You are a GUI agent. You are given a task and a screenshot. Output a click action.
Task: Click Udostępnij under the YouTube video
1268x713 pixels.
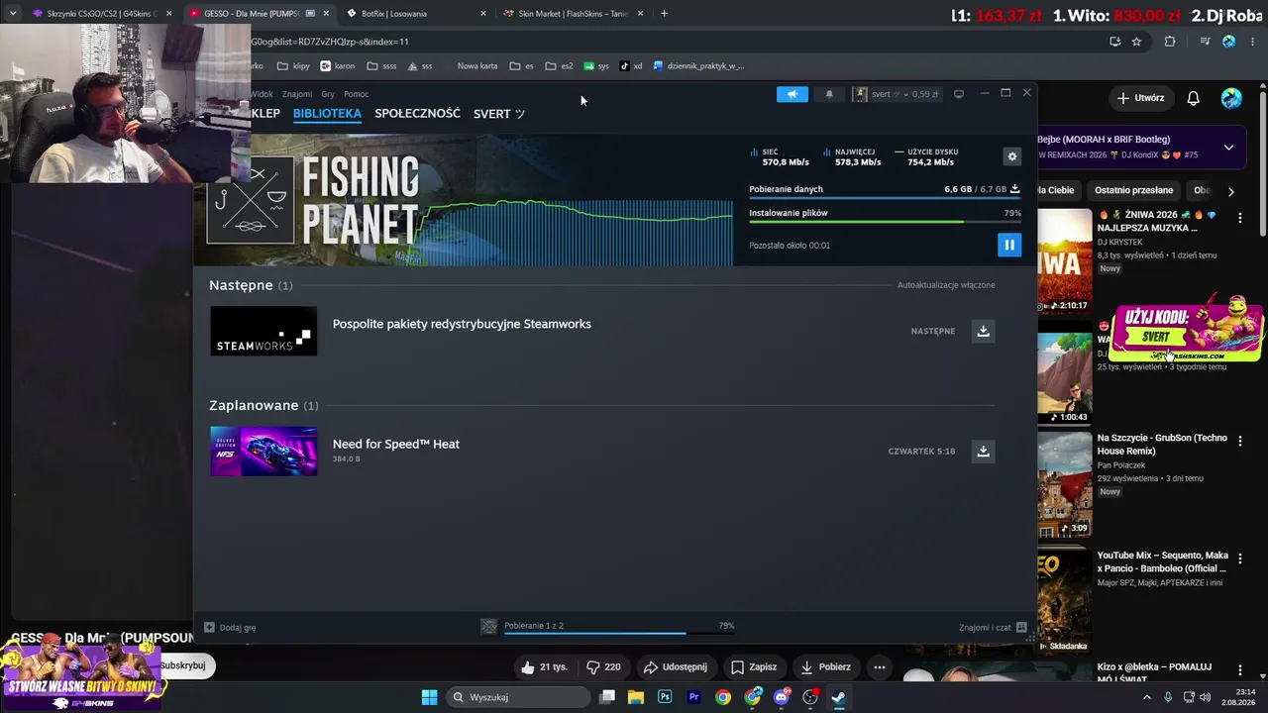pos(675,667)
